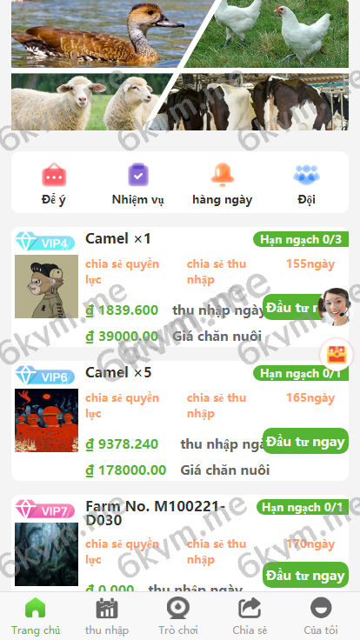Tap Đầu tư ngay for Camel ×1
The height and width of the screenshot is (640, 360).
[x=292, y=307]
